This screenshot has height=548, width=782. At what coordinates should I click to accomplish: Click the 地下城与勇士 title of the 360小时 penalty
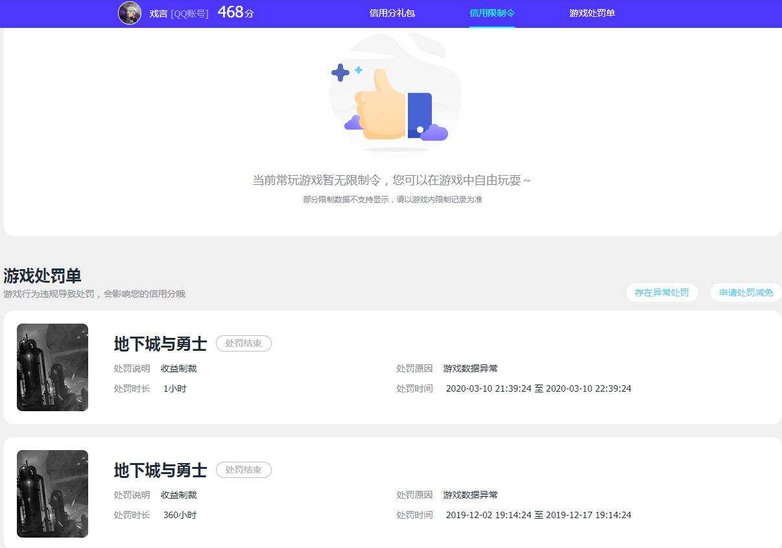160,470
